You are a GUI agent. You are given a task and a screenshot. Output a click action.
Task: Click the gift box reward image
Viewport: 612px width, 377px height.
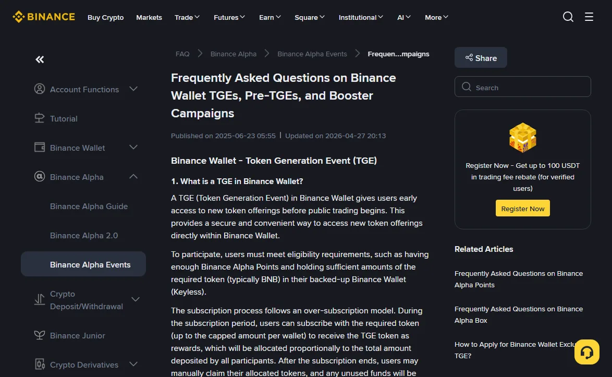[523, 137]
